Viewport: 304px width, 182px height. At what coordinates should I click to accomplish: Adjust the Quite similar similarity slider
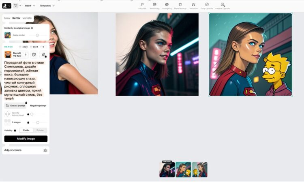pos(37,35)
